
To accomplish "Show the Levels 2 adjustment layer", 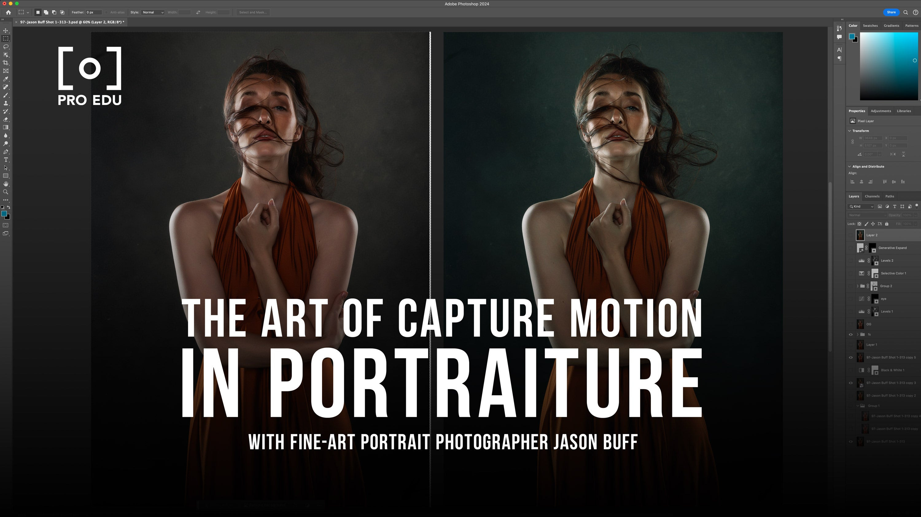I will click(851, 260).
